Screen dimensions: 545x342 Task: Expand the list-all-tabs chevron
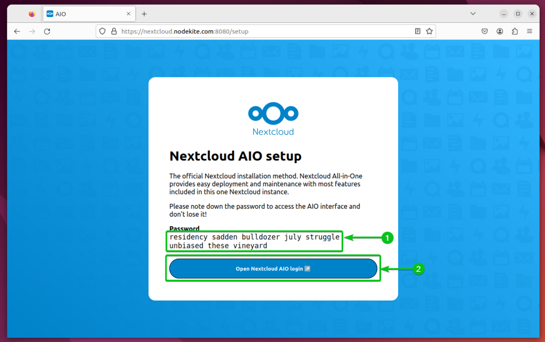pos(473,13)
